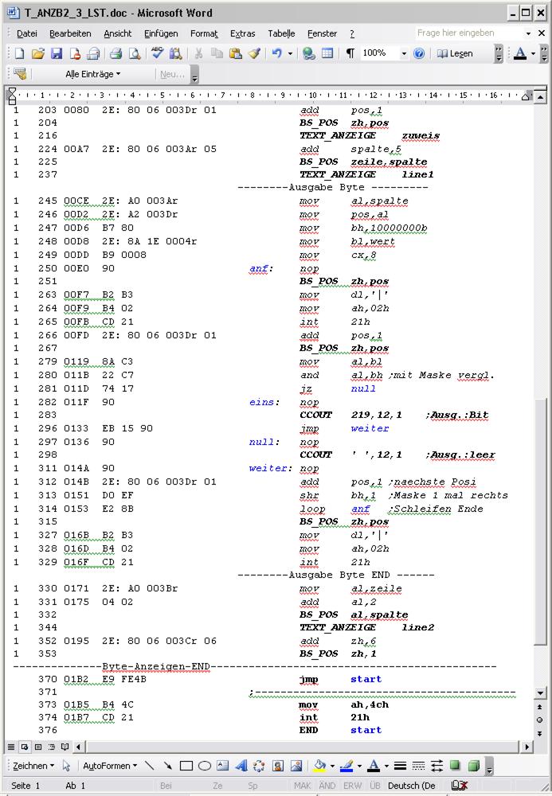Toggle the ÄND track changes indicator
Viewport: 552px width, 796px height.
327,786
